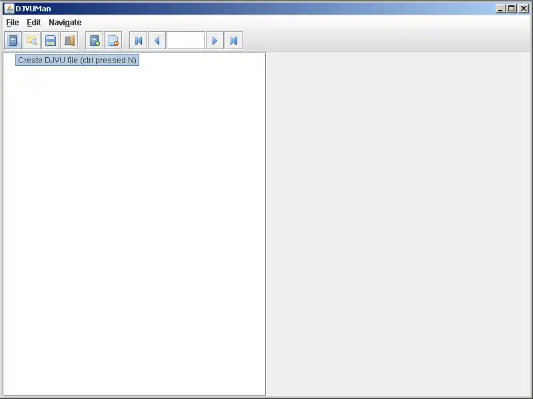Screen dimensions: 533x399
Task: Click the Create DJVU file toolbar icon
Action: pyautogui.click(x=13, y=41)
